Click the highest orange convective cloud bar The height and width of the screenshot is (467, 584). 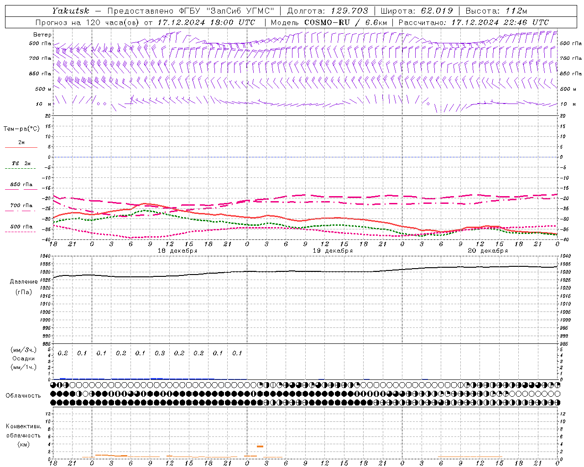[260, 446]
